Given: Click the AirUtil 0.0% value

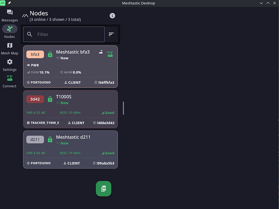Looking at the screenshot, I should point(70,72).
